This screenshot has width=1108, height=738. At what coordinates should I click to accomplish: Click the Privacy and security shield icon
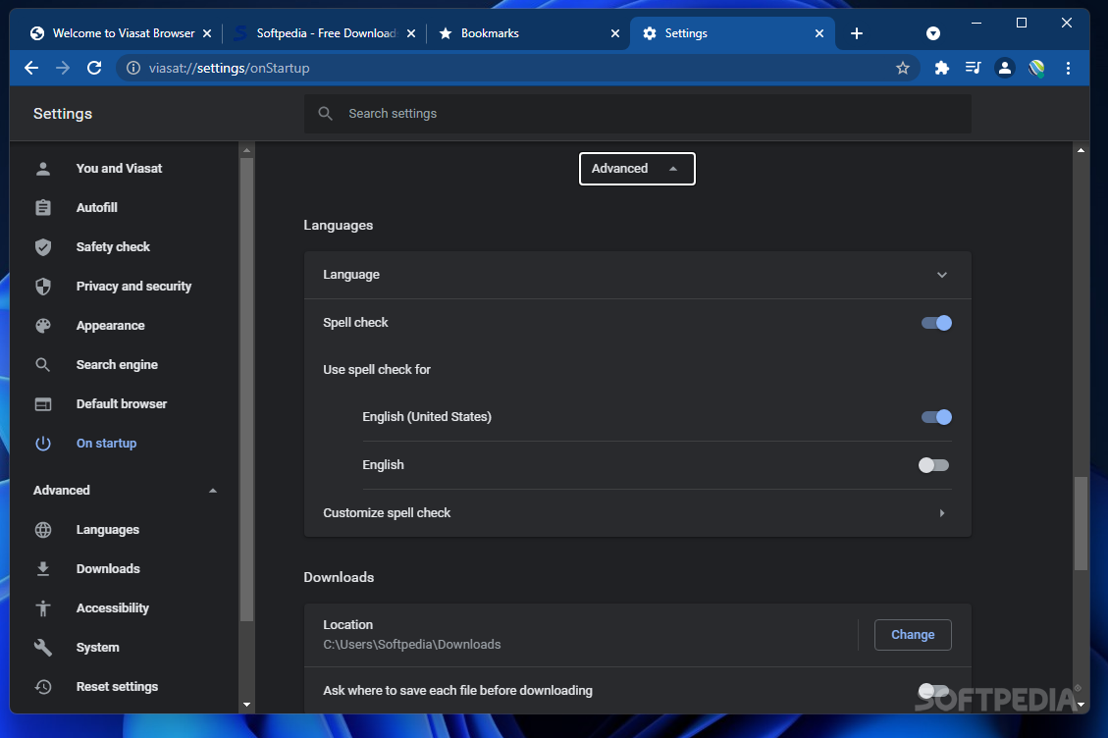click(x=43, y=287)
